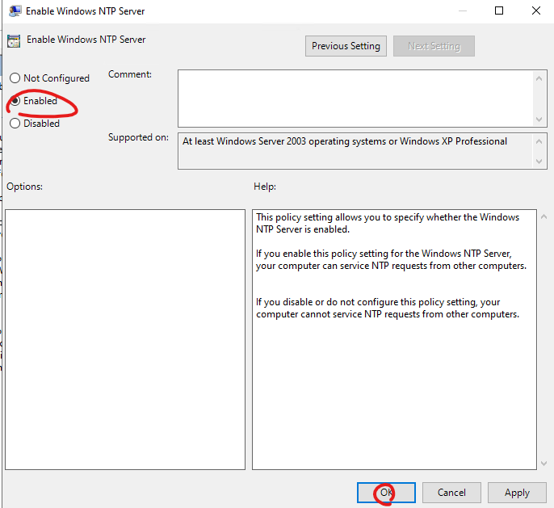The image size is (554, 508).
Task: Click the Options list pane
Action: tap(125, 339)
